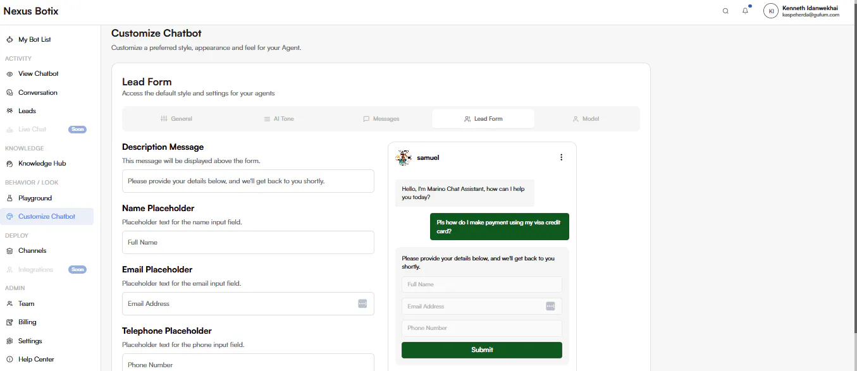Focus the Email Placeholder input field
The width and height of the screenshot is (857, 371).
[248, 304]
